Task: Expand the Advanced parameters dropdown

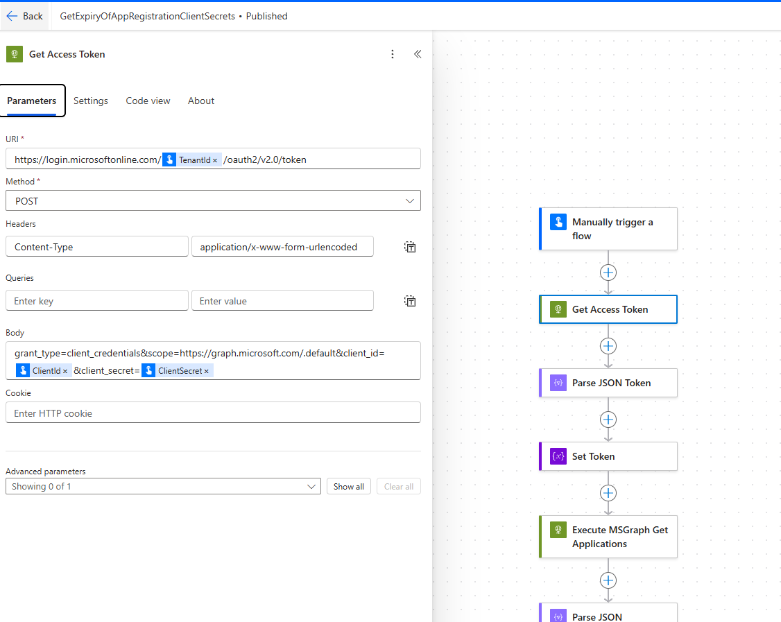Action: pyautogui.click(x=163, y=487)
